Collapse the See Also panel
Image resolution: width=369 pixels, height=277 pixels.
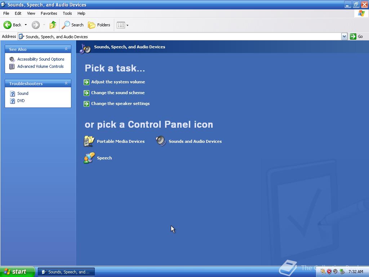[x=66, y=49]
